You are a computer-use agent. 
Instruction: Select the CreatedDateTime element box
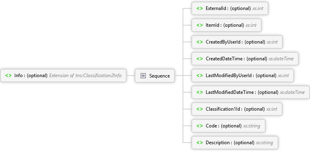[x=245, y=59]
